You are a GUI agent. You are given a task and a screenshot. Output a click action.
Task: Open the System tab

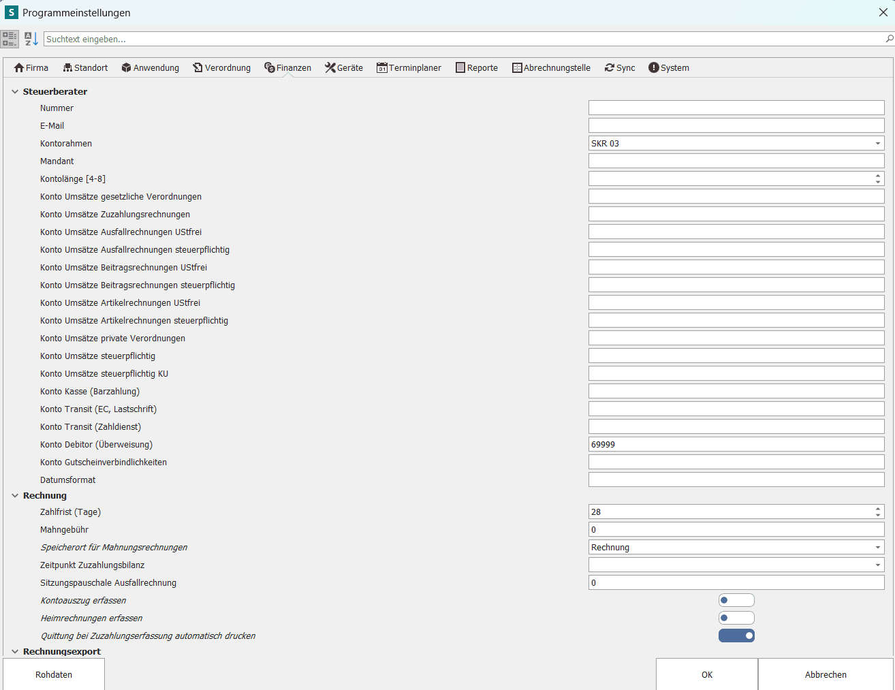pos(669,67)
